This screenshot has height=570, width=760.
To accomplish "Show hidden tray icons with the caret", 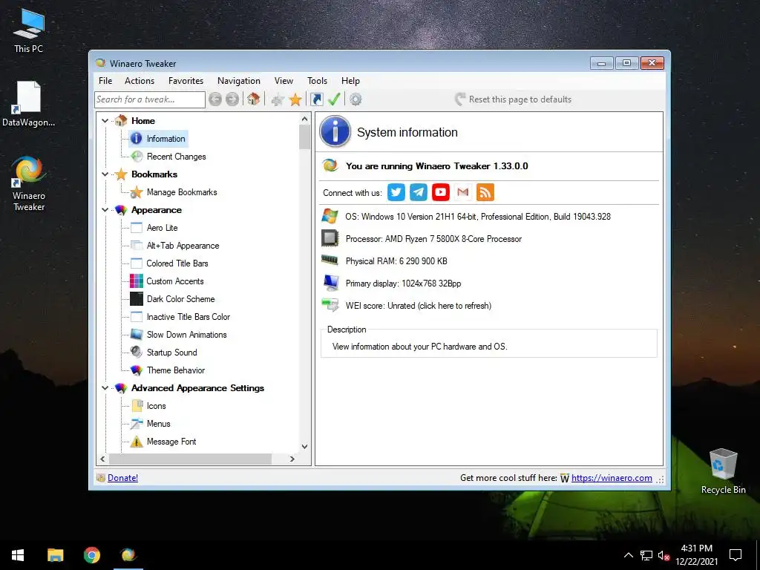I will pyautogui.click(x=628, y=555).
